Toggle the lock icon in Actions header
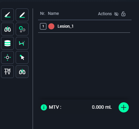The height and width of the screenshot is (129, 139). point(123,14)
